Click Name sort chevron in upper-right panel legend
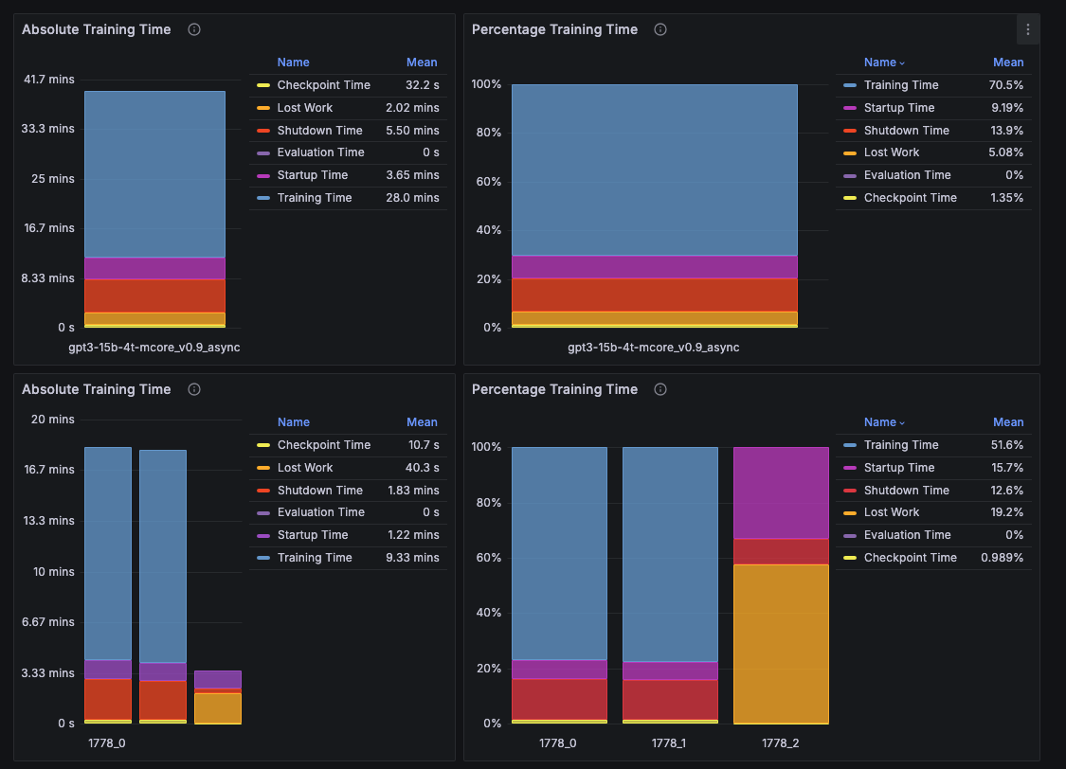 point(902,63)
